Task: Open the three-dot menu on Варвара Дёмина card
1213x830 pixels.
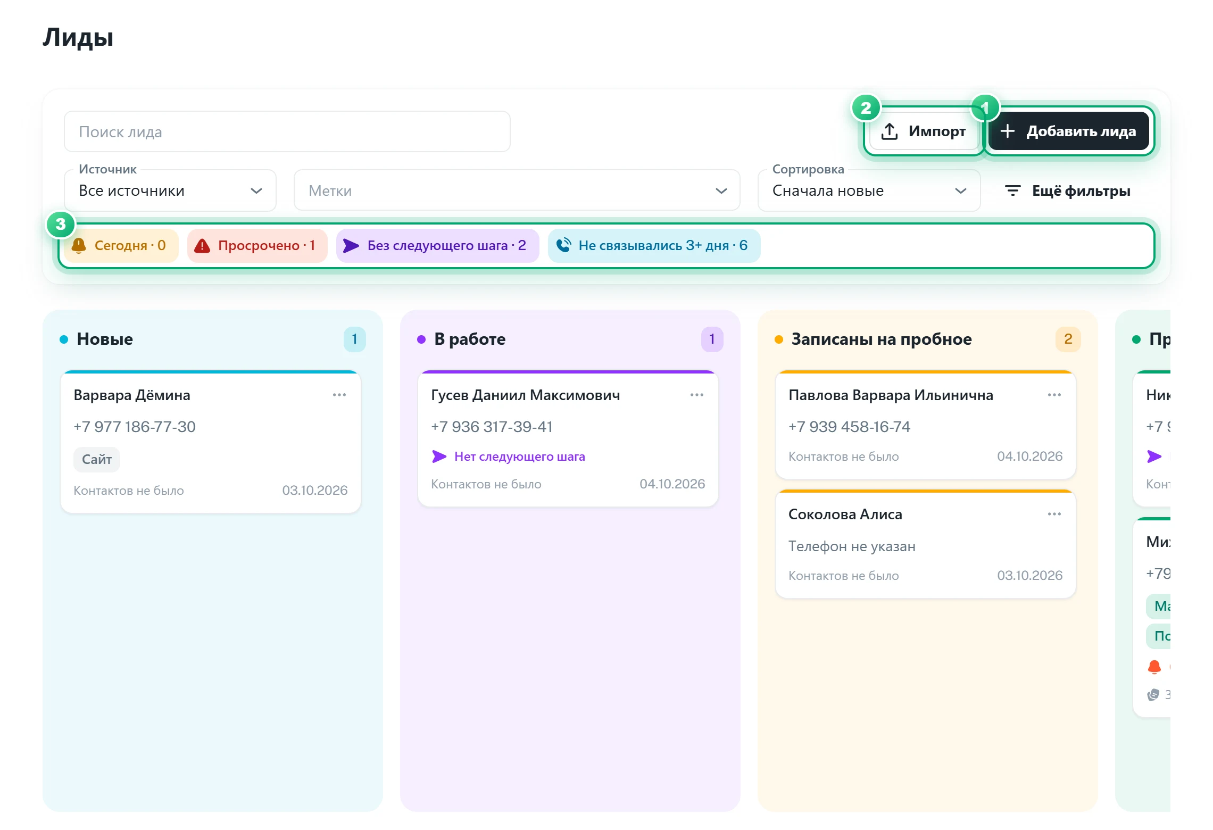Action: coord(339,395)
